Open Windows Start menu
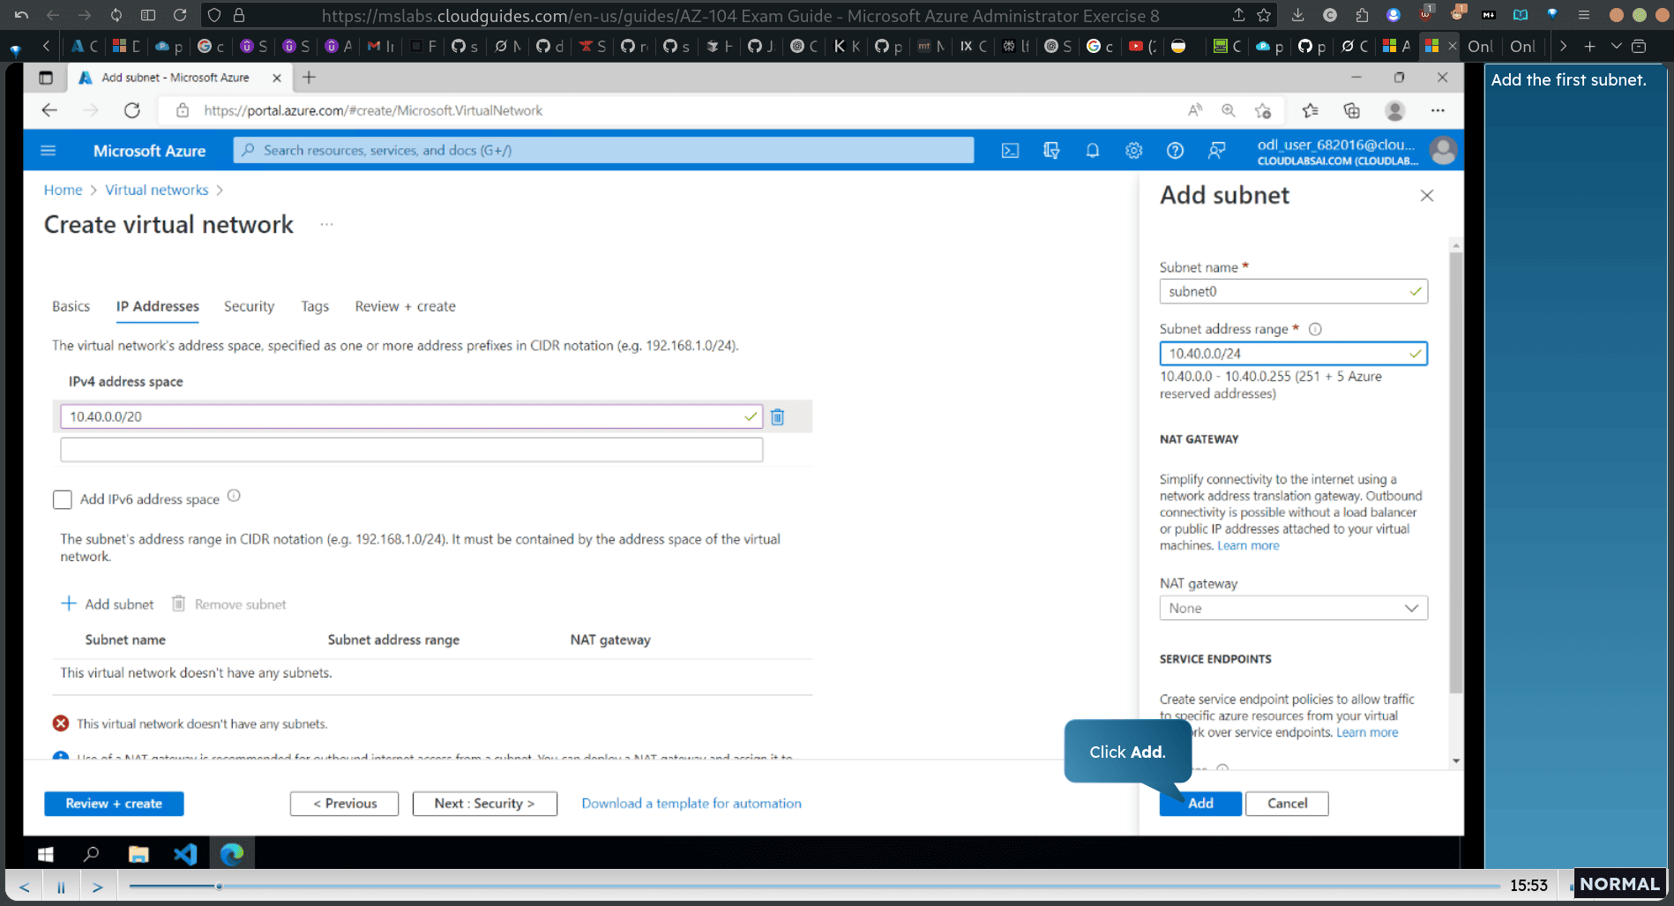The image size is (1674, 906). point(46,854)
